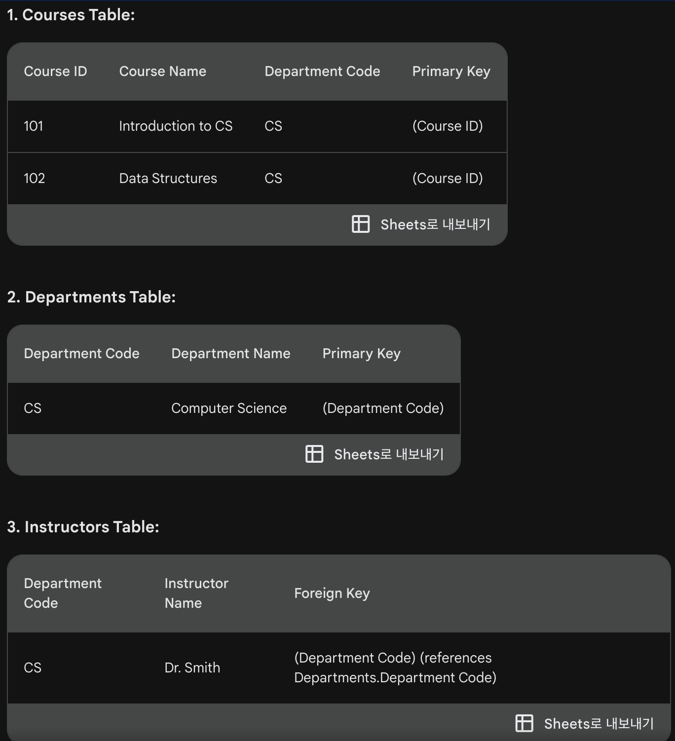The image size is (675, 741).
Task: Click the '102' course ID cell
Action: point(35,179)
